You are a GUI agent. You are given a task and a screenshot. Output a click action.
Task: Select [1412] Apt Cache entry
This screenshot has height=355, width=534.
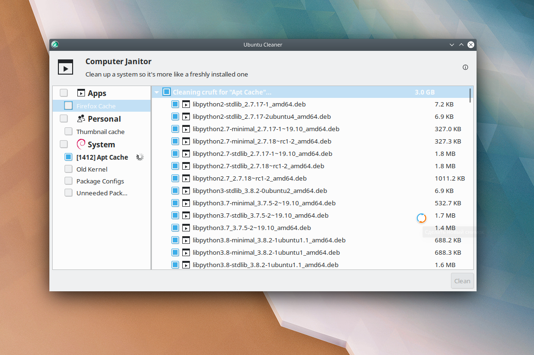[102, 157]
